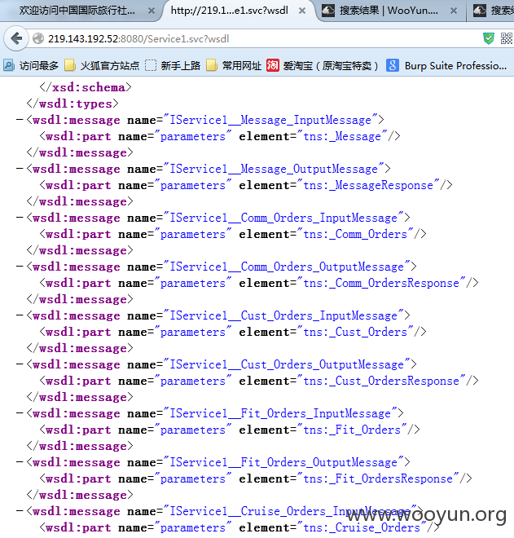The height and width of the screenshot is (538, 514).
Task: Collapse the IService1__Cust_Orders_OutputMessage node
Action: (x=20, y=364)
